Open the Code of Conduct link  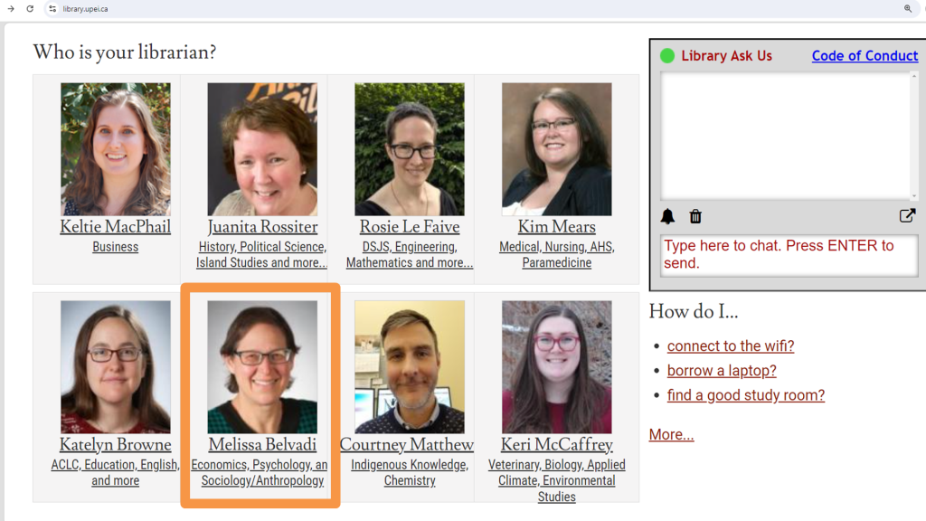(x=865, y=55)
